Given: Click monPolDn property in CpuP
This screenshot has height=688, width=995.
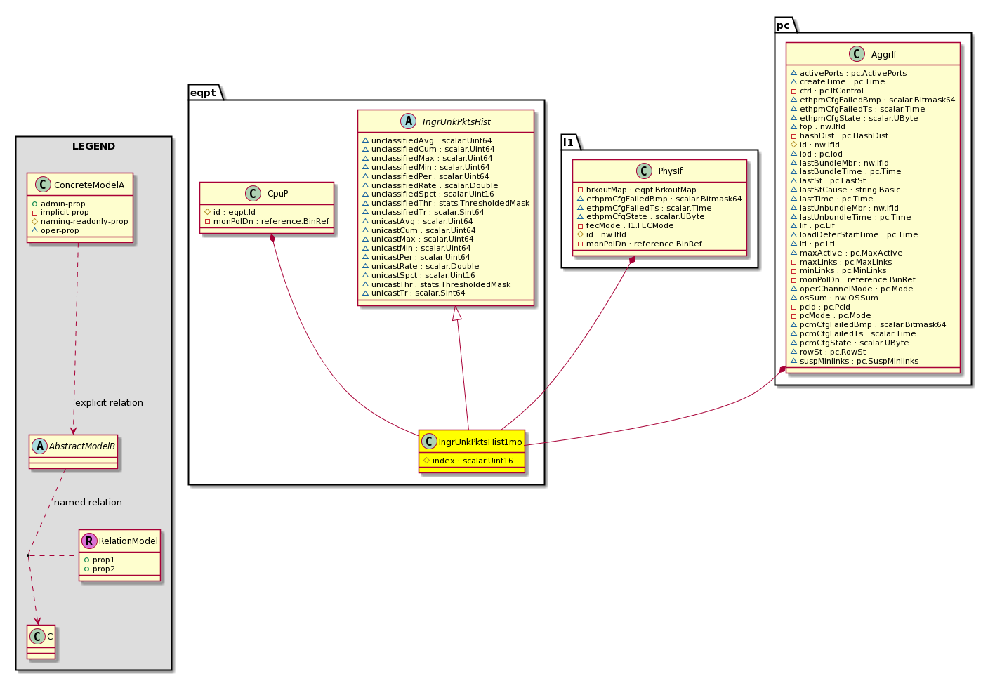Looking at the screenshot, I should [x=271, y=221].
